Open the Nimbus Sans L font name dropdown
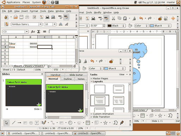This screenshot has height=136, width=181. (40, 24)
